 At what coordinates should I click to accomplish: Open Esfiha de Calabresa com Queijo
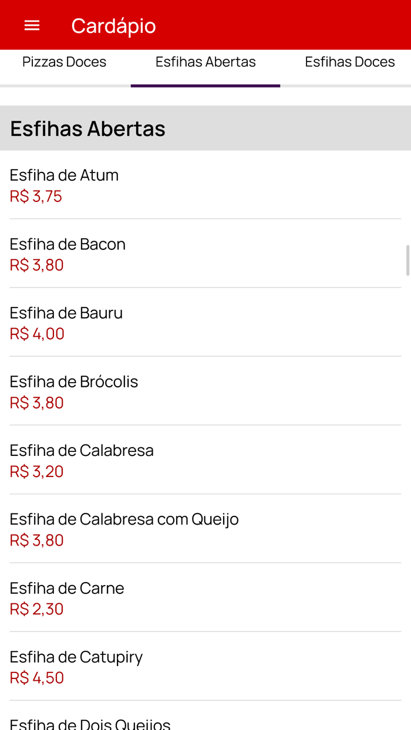click(123, 519)
